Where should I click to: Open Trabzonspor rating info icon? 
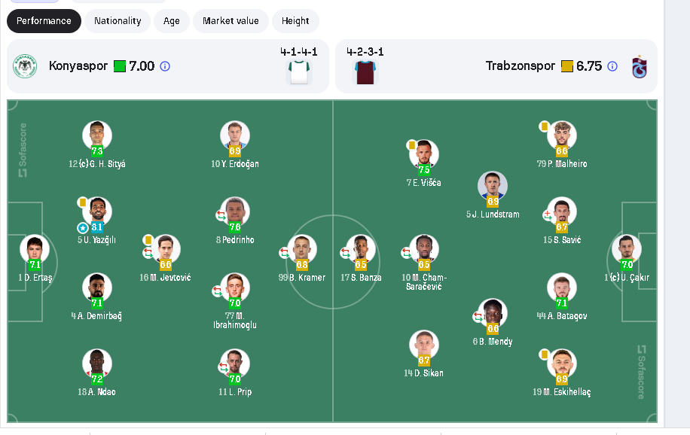click(612, 66)
